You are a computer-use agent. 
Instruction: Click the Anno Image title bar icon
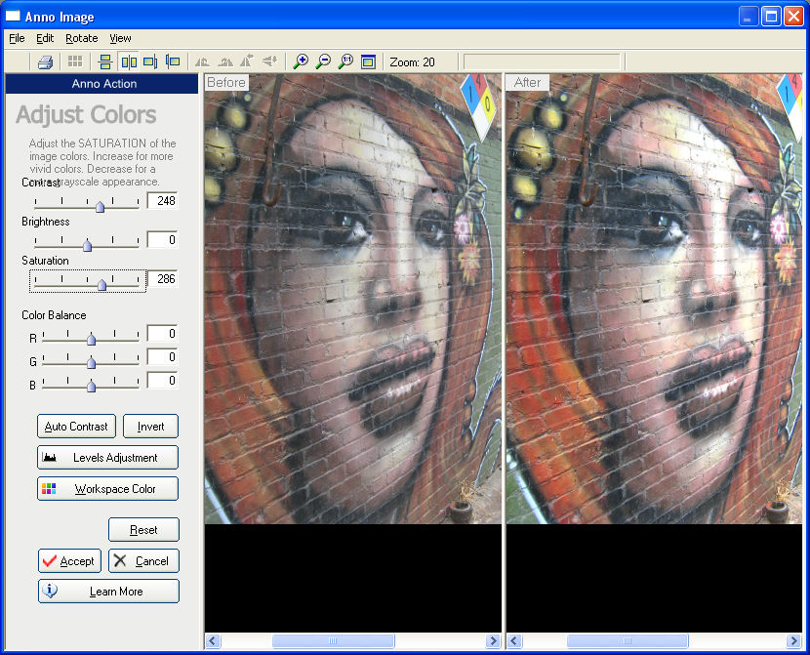click(13, 16)
